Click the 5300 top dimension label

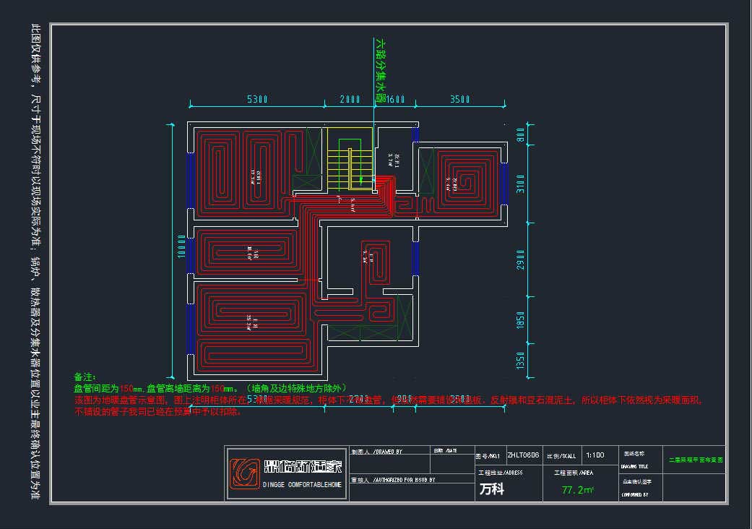(257, 100)
